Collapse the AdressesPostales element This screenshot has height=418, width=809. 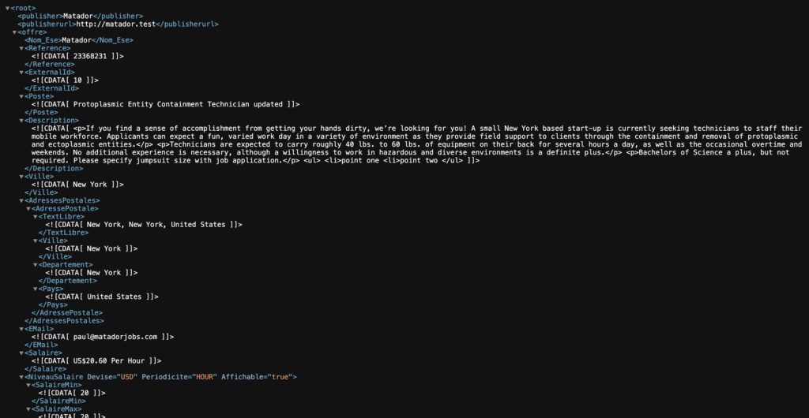(x=21, y=200)
